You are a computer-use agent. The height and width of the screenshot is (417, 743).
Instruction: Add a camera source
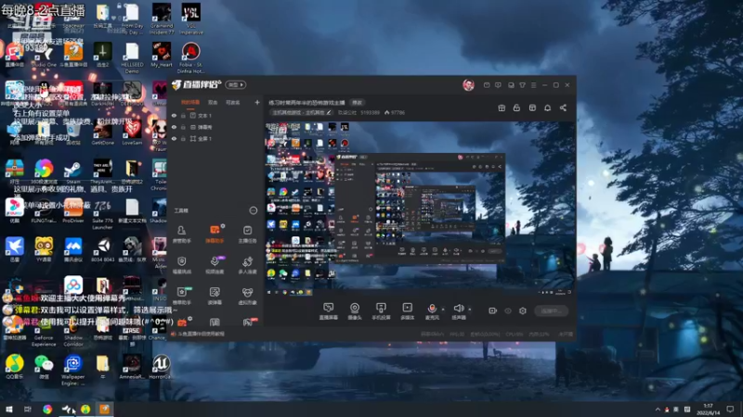(355, 311)
